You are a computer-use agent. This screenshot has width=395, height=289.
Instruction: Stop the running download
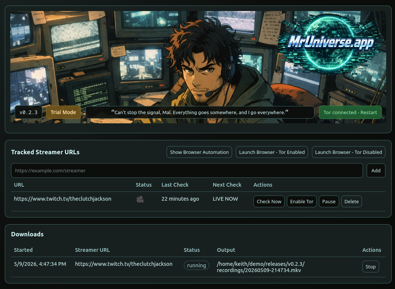(371, 267)
